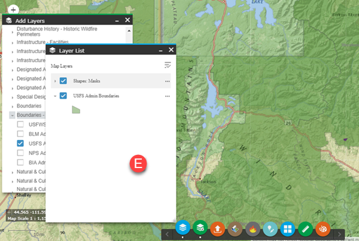Click the Add Layers scrollbar up arrow
The height and width of the screenshot is (241, 359).
[129, 30]
